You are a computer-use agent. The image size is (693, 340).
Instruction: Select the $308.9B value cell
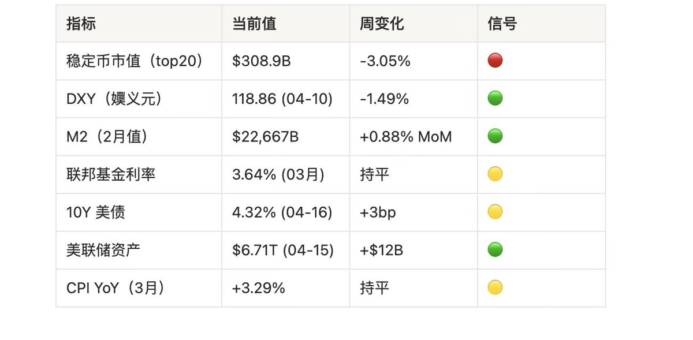(x=262, y=61)
